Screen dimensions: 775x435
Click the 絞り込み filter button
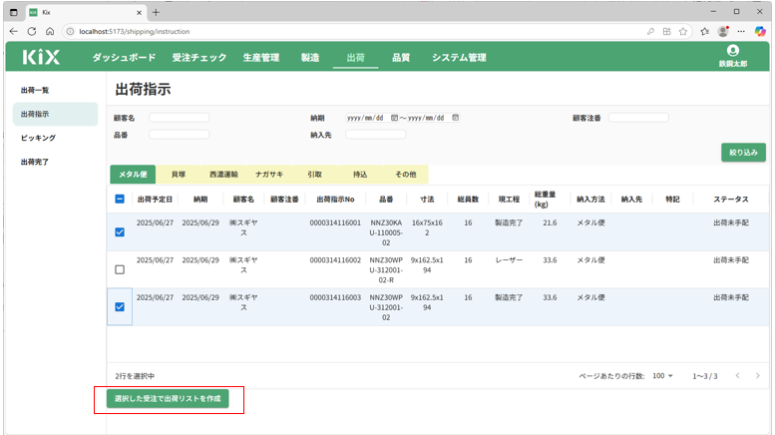(x=743, y=153)
